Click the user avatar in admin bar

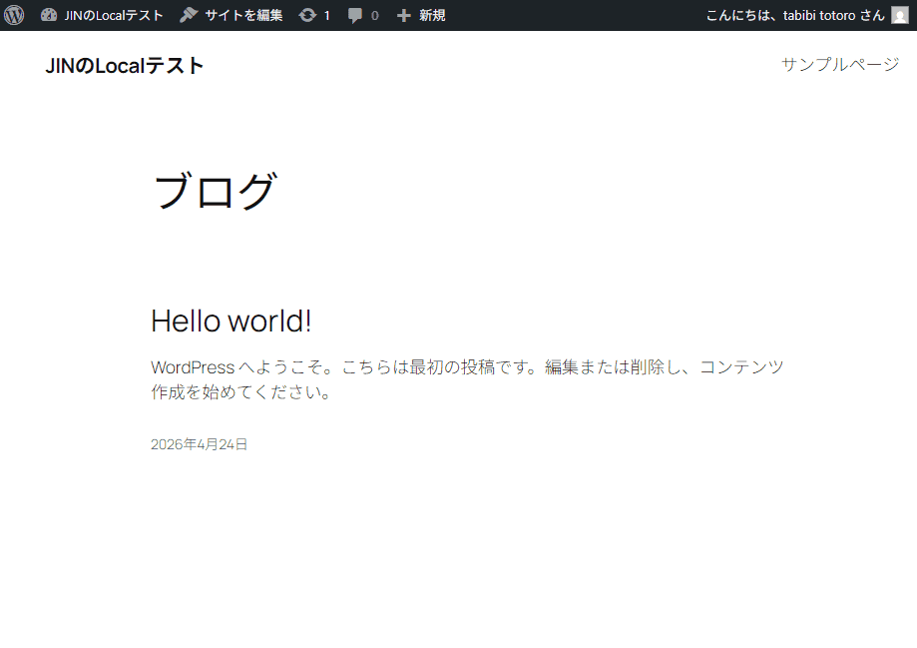899,15
